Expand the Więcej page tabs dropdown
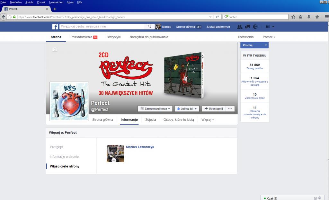This screenshot has width=329, height=200. pos(207,120)
